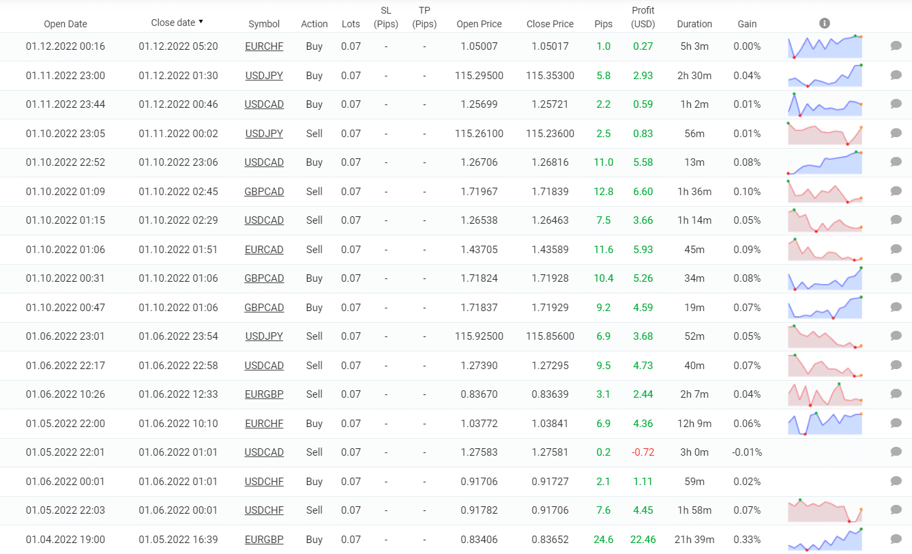The width and height of the screenshot is (912, 554).
Task: Select the -0.01% gain value
Action: 747,452
